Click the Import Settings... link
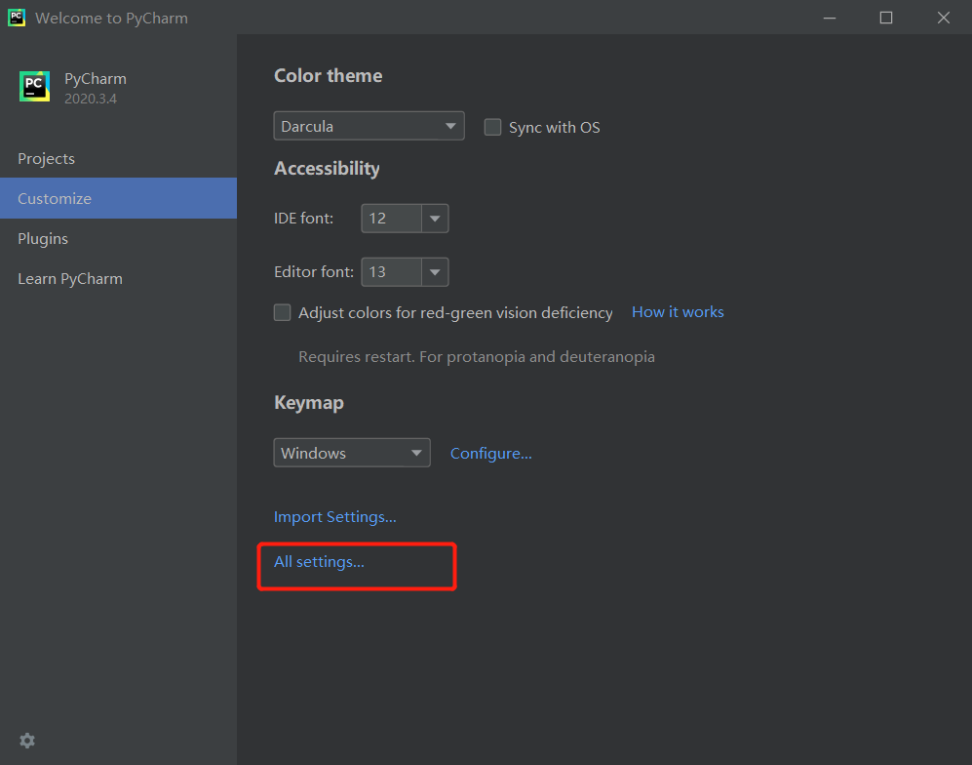This screenshot has height=765, width=972. [334, 516]
